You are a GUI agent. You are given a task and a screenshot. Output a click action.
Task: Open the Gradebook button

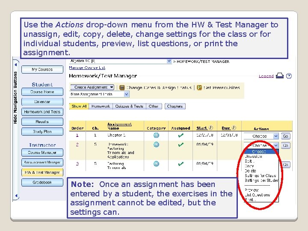[x=42, y=182]
